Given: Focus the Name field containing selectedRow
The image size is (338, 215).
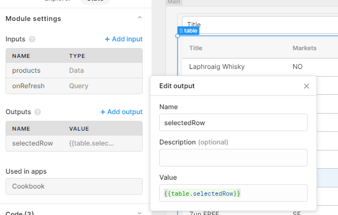Looking at the screenshot, I should 233,122.
